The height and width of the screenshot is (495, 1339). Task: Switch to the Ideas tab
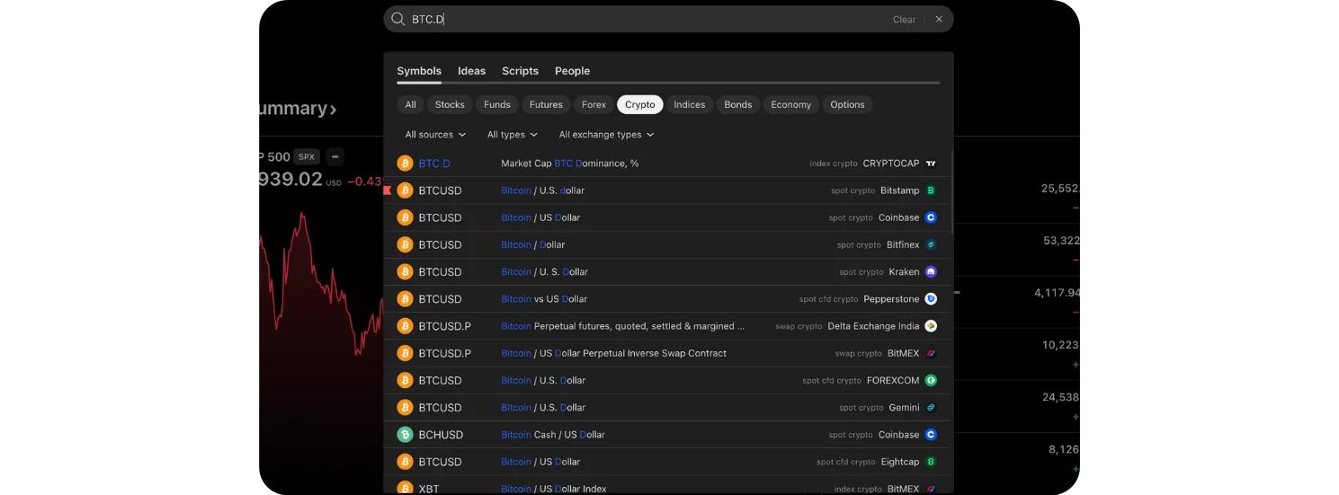(x=471, y=71)
